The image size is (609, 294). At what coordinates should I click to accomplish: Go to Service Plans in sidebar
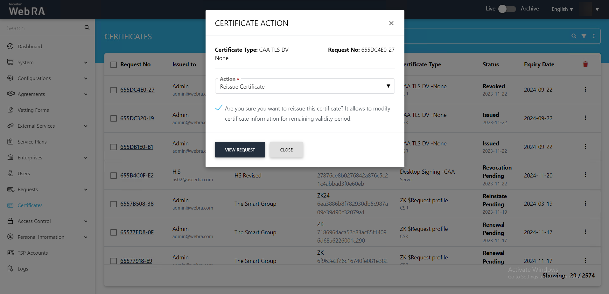(x=32, y=142)
